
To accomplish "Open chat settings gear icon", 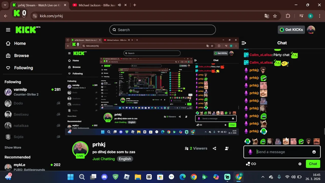I will pos(300,164).
